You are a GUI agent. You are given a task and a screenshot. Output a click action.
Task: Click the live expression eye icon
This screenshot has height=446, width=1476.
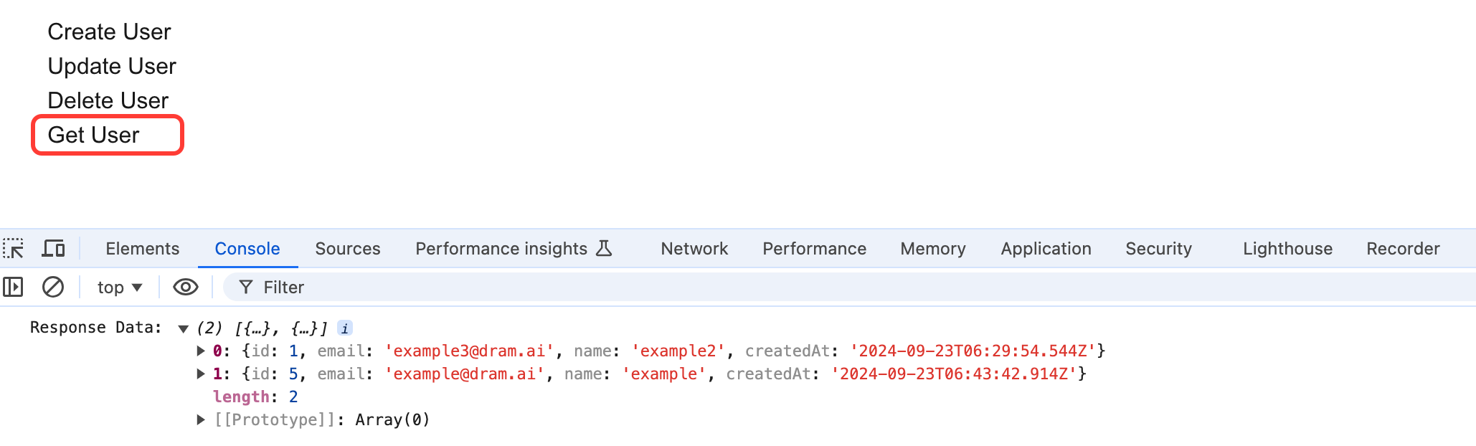[186, 288]
